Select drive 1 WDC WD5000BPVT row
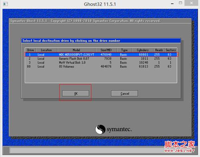The width and height of the screenshot is (200, 157). pyautogui.click(x=101, y=54)
